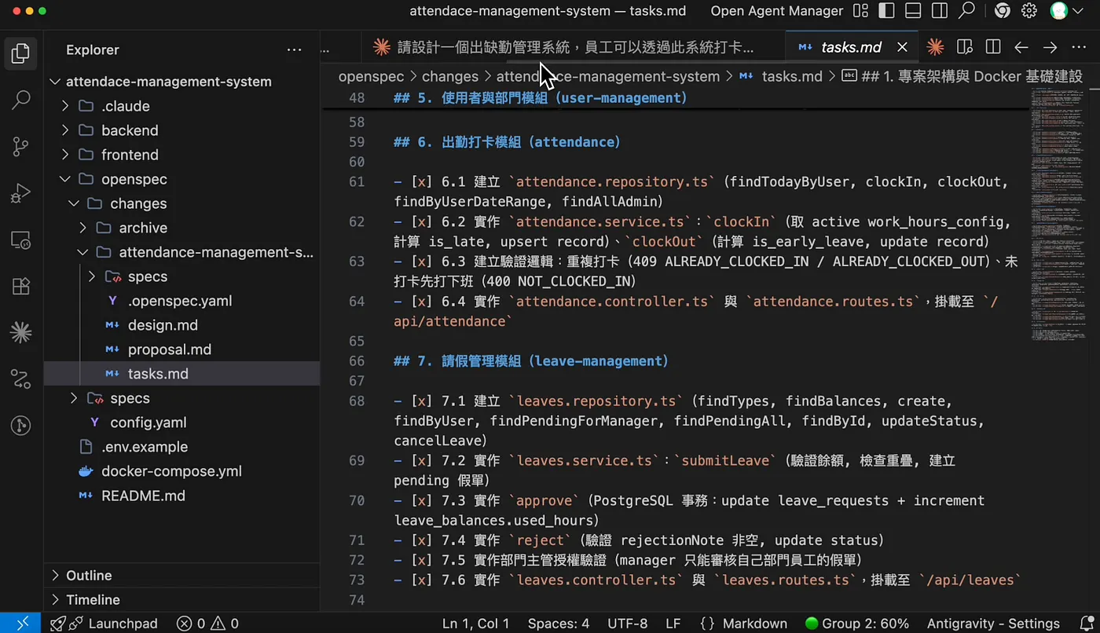Open the Extensions view
Viewport: 1100px width, 633px height.
coord(21,286)
